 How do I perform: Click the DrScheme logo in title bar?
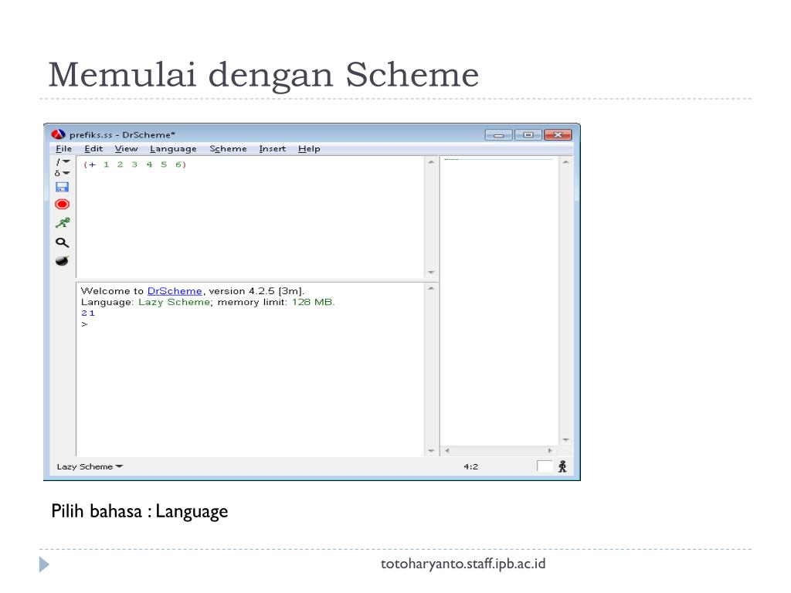tap(59, 134)
